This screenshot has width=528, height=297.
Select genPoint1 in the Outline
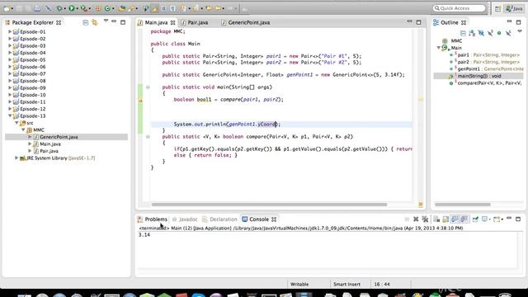pyautogui.click(x=469, y=69)
